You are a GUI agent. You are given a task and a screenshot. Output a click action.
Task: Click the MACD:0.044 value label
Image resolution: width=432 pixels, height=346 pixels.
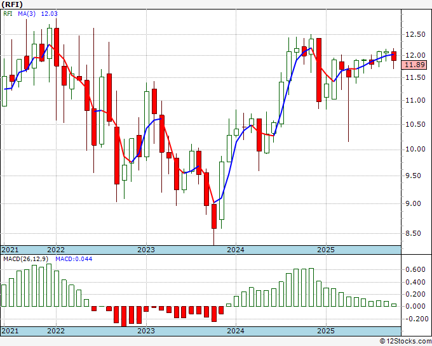pyautogui.click(x=74, y=259)
